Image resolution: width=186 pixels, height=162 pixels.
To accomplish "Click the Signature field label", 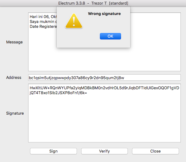I will (15, 113).
